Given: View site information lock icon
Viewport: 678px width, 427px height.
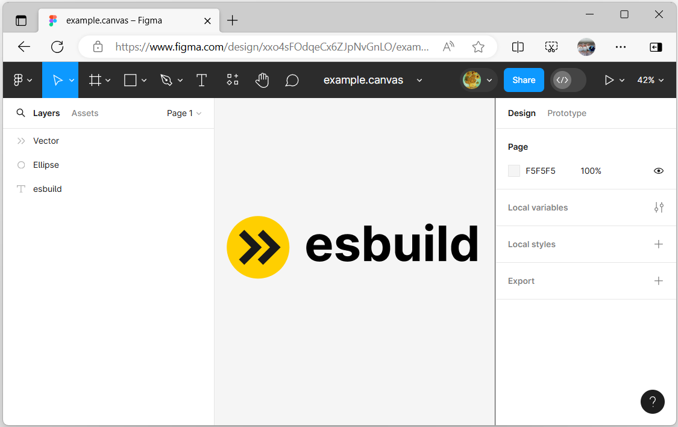Looking at the screenshot, I should coord(98,46).
